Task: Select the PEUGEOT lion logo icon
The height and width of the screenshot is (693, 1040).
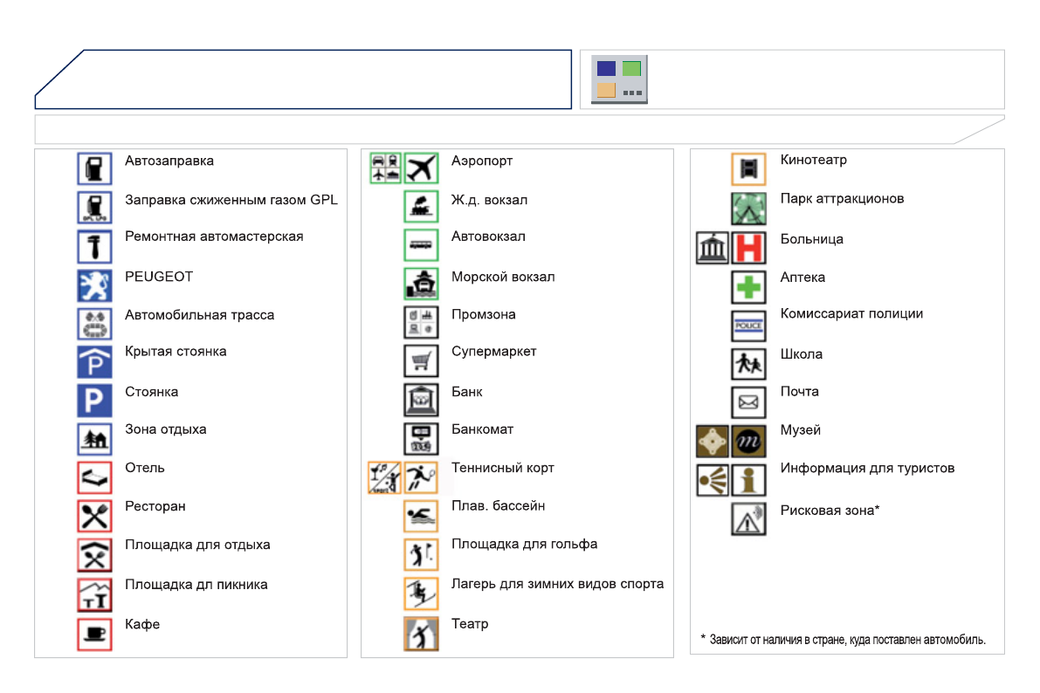Action: [x=94, y=285]
